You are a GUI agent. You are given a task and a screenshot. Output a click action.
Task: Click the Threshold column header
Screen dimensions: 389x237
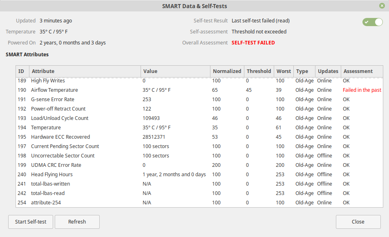click(259, 71)
